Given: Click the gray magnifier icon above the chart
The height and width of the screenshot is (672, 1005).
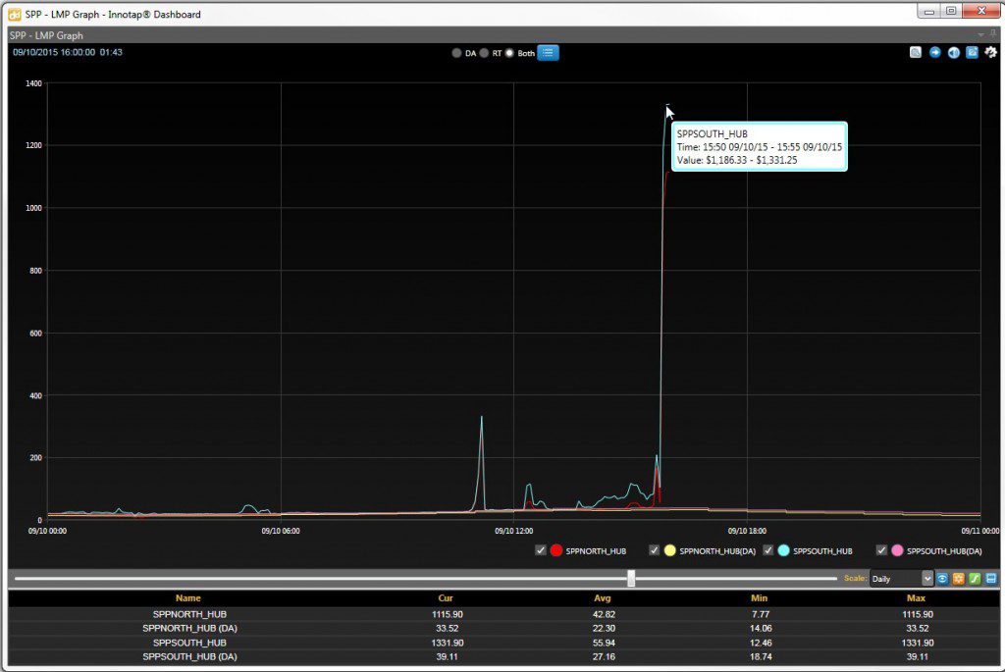Looking at the screenshot, I should 916,52.
